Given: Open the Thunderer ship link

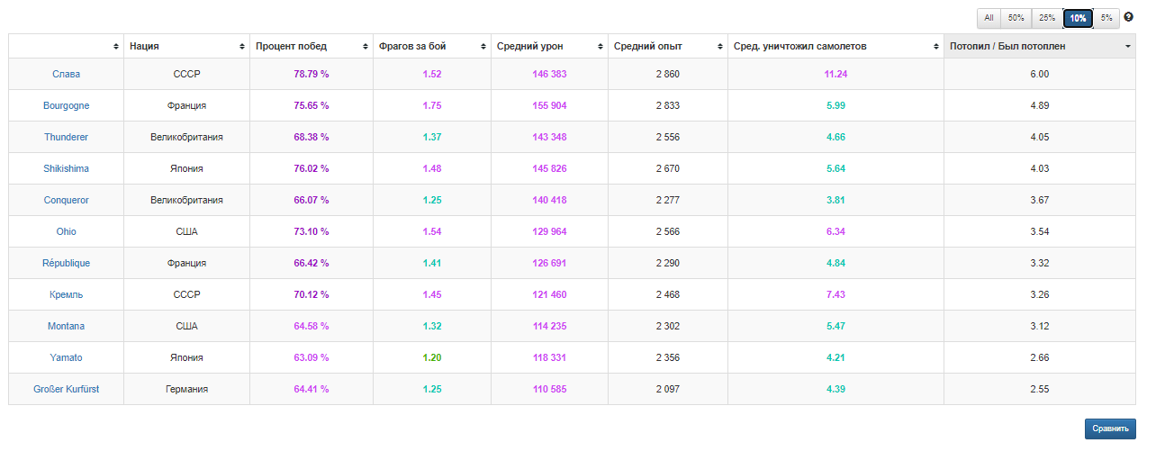Looking at the screenshot, I should click(66, 137).
